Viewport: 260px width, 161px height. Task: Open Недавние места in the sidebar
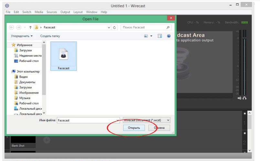pyautogui.click(x=28, y=55)
